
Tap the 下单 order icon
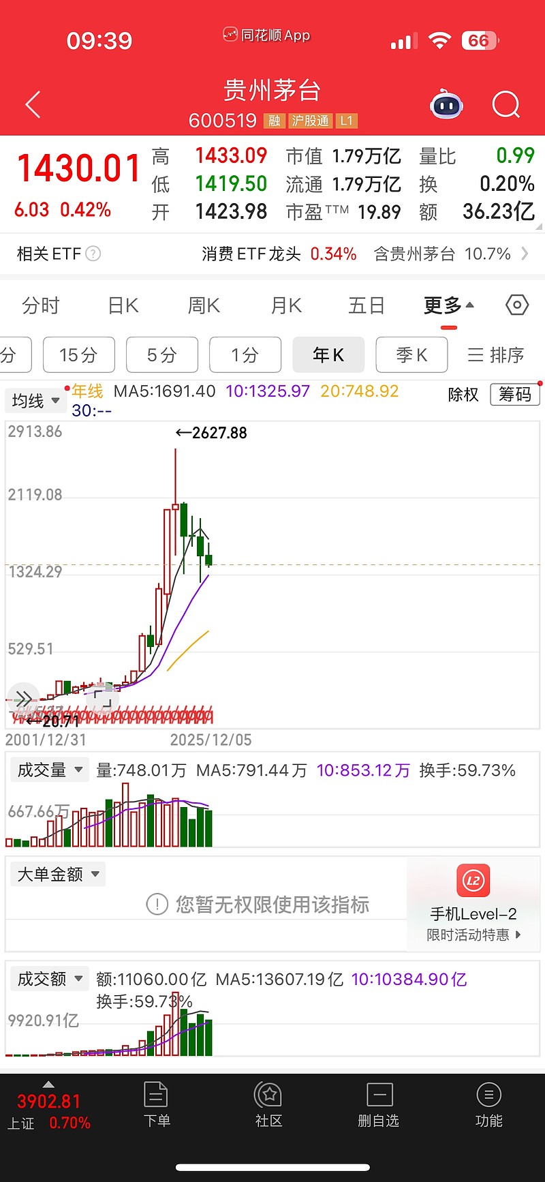(157, 1104)
